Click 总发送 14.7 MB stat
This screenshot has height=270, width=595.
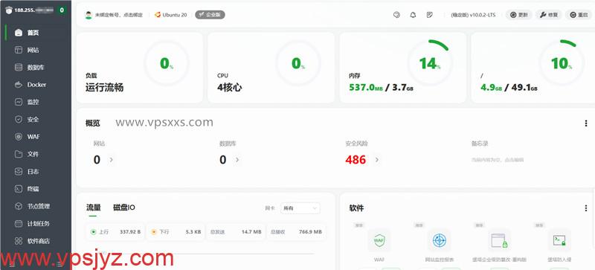click(x=235, y=231)
